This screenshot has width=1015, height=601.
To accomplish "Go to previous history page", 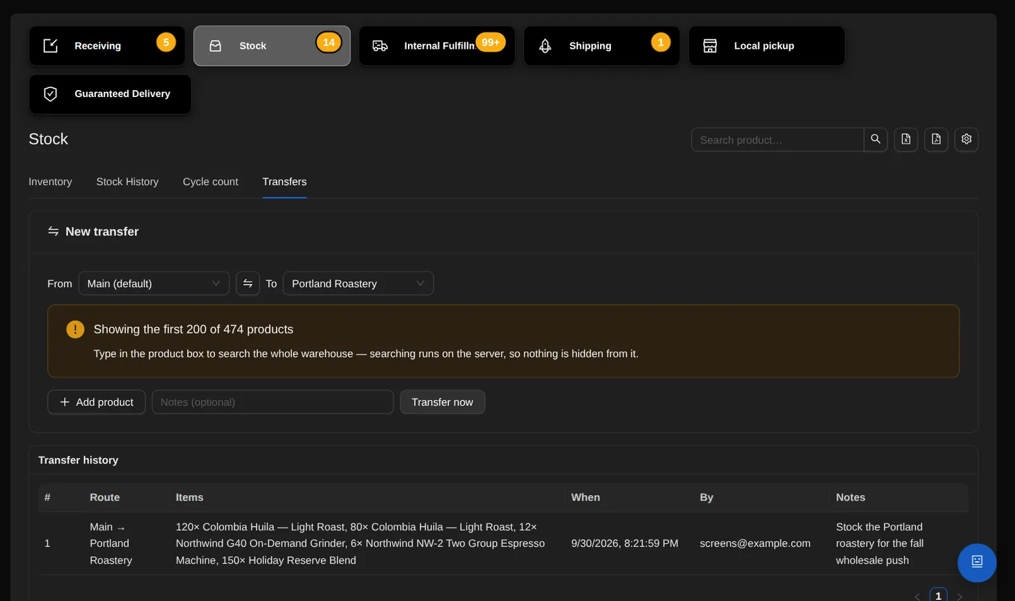I will click(x=917, y=597).
